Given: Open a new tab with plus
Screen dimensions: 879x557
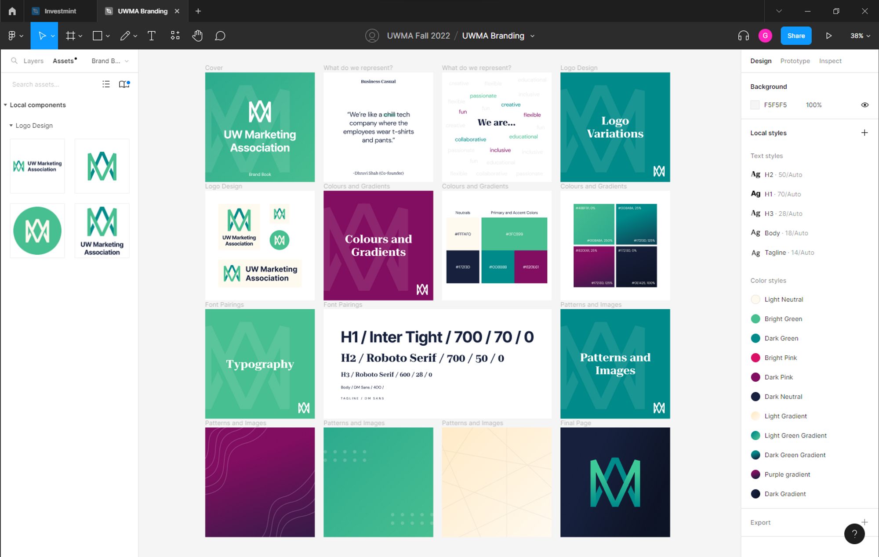Looking at the screenshot, I should tap(198, 11).
